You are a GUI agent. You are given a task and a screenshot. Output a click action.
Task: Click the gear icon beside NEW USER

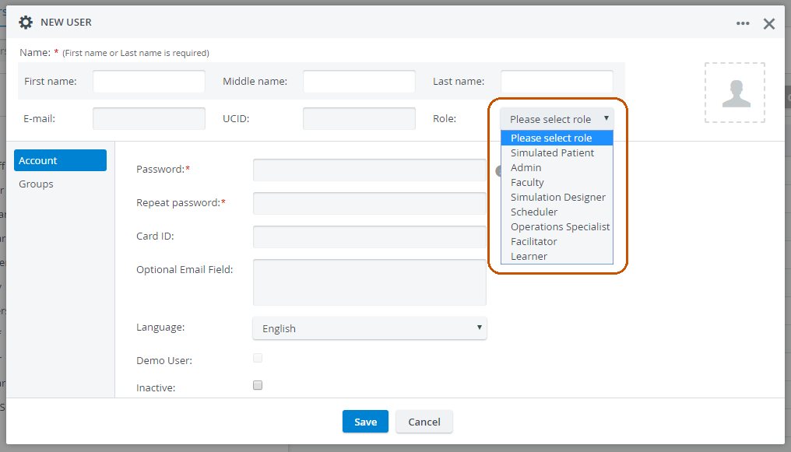tap(26, 22)
